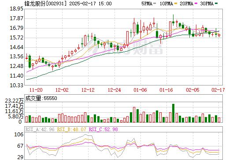Click the 30PMA green legend swatch
Image resolution: width=229 pixels, height=160 pixels.
click(216, 3)
